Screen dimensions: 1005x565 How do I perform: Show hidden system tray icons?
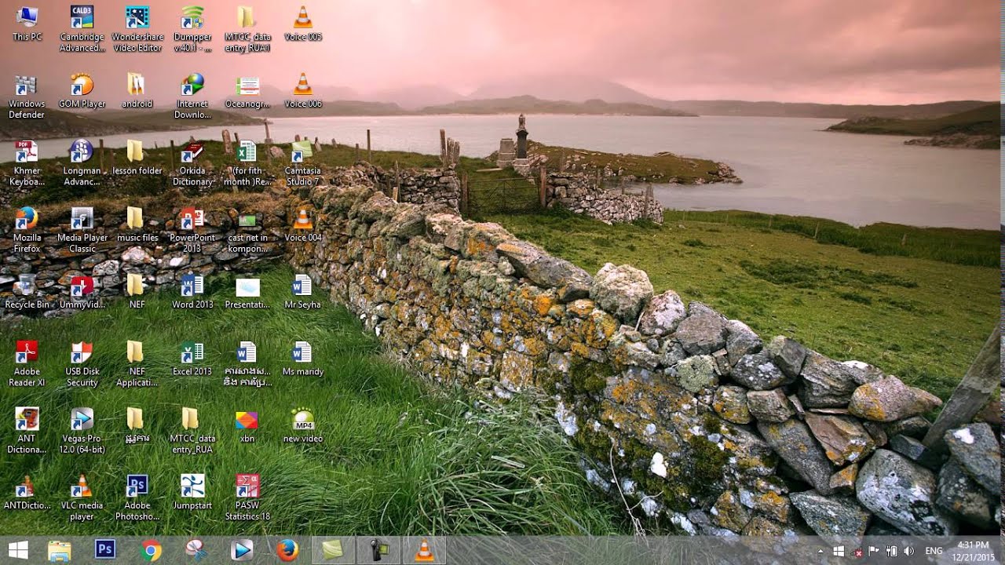(x=821, y=551)
